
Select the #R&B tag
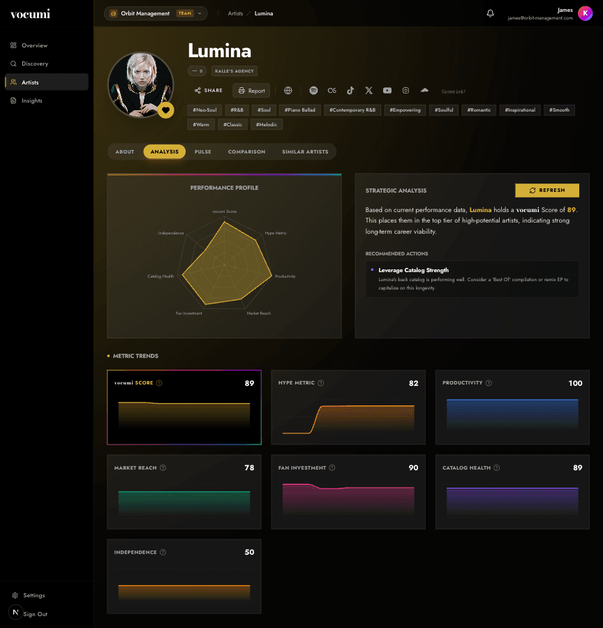click(x=237, y=110)
